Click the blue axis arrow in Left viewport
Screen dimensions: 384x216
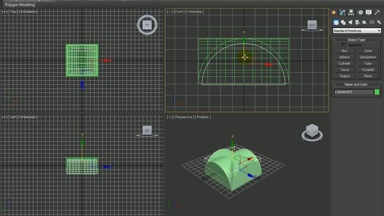[x=107, y=167]
